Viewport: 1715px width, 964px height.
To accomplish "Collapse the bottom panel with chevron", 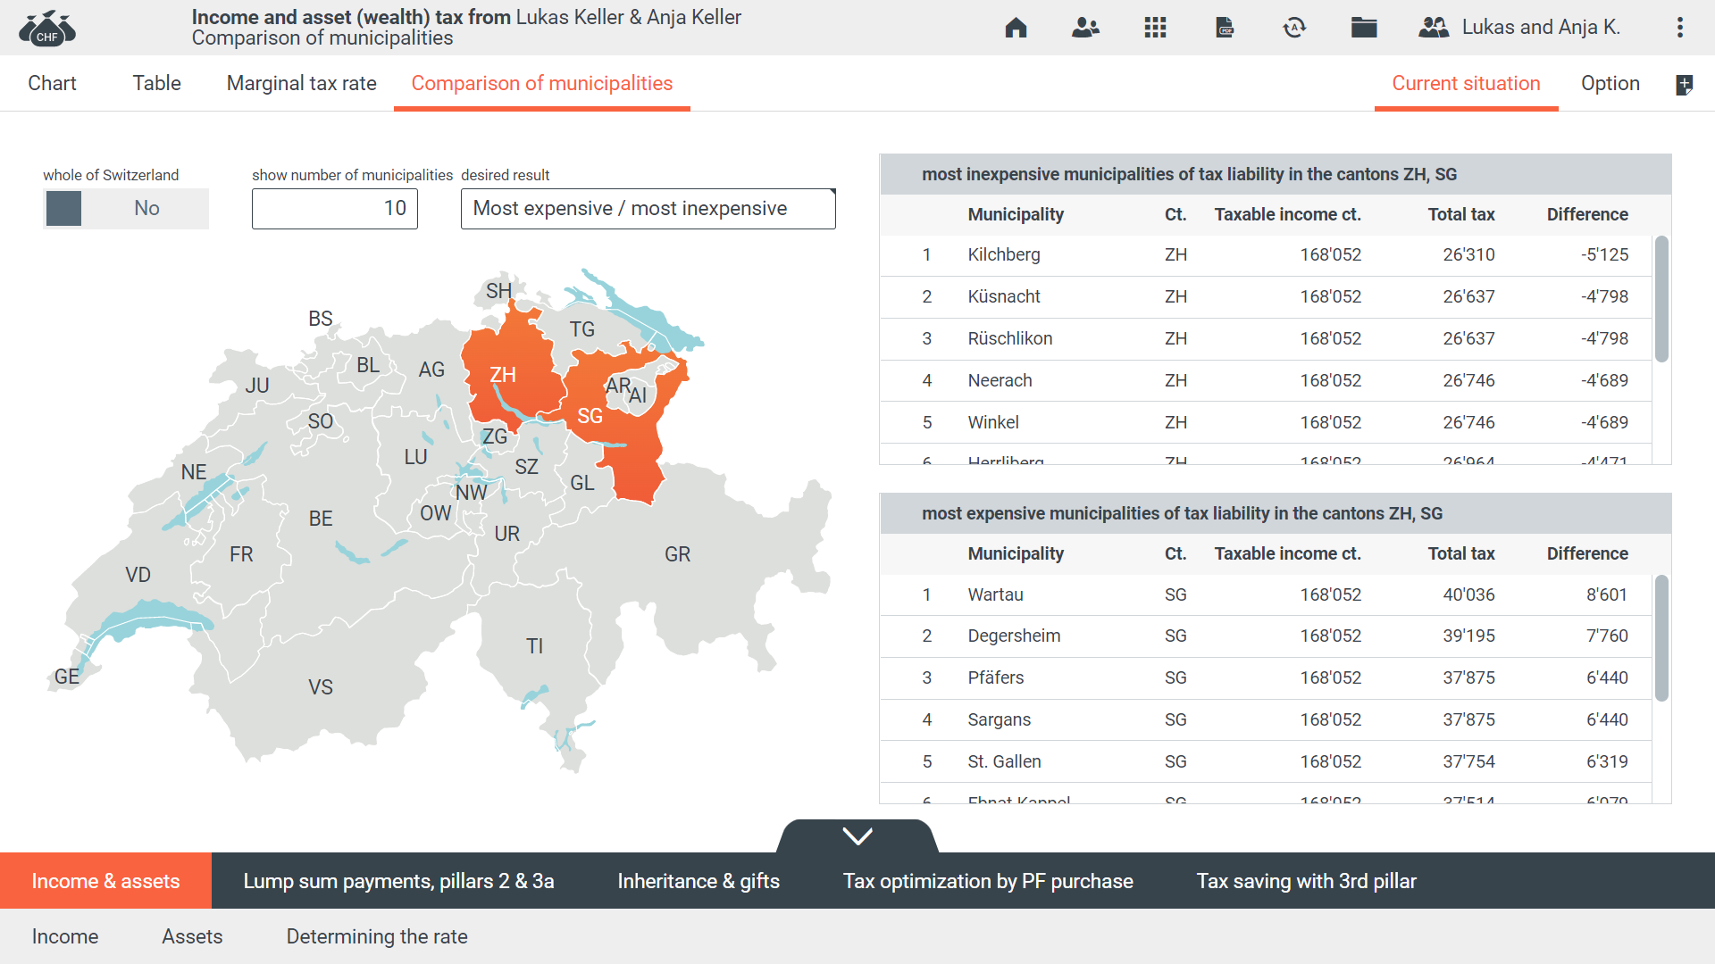I will pos(857,836).
